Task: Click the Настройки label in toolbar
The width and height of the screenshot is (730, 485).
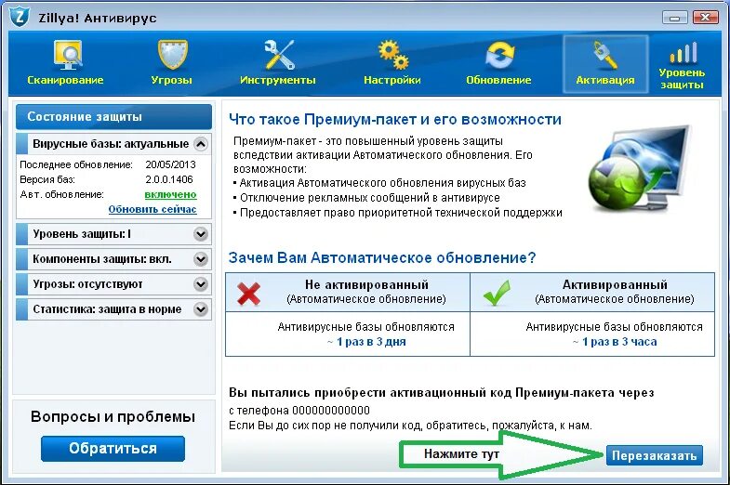Action: (x=392, y=80)
